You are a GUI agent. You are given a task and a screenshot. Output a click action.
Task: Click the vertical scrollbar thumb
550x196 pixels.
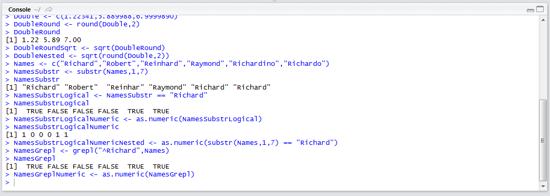coord(543,140)
